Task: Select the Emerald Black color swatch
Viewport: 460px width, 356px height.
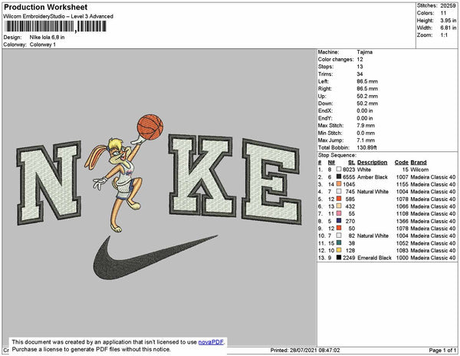Action: pyautogui.click(x=339, y=257)
